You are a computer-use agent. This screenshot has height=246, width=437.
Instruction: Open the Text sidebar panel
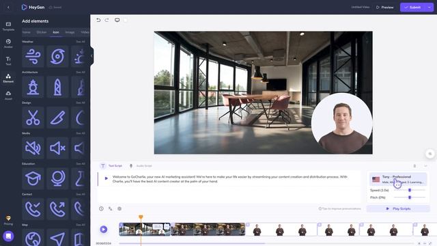[x=8, y=61]
